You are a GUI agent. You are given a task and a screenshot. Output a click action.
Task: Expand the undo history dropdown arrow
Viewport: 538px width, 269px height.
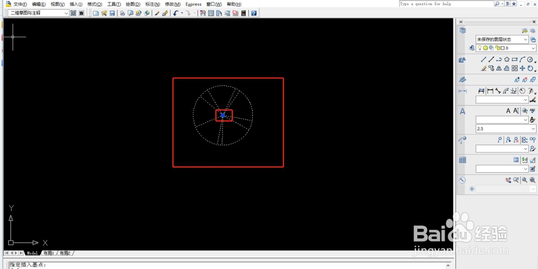182,13
